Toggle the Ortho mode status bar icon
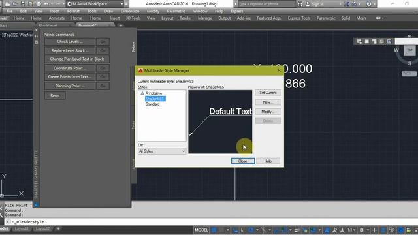The height and width of the screenshot is (235, 418). click(x=243, y=230)
